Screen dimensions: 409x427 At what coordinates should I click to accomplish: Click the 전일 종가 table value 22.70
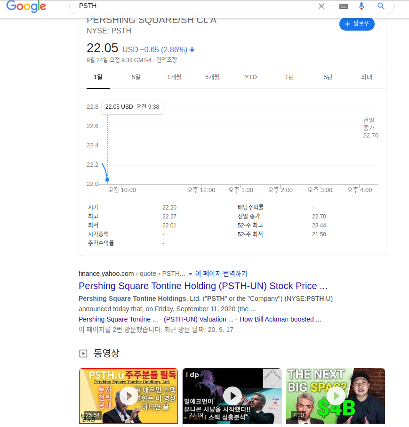(x=319, y=217)
